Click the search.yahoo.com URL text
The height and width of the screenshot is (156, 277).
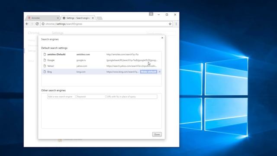[x=132, y=66]
